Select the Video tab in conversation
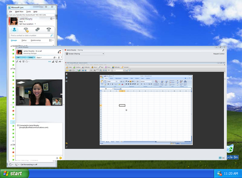 pos(31,57)
